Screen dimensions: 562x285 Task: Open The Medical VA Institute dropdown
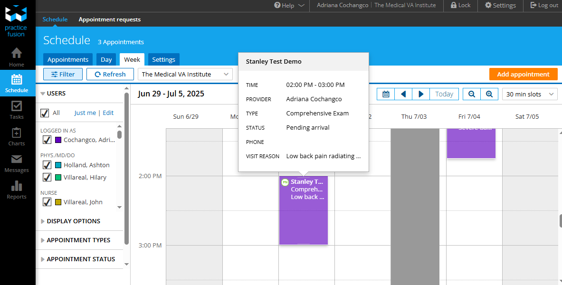coord(185,74)
